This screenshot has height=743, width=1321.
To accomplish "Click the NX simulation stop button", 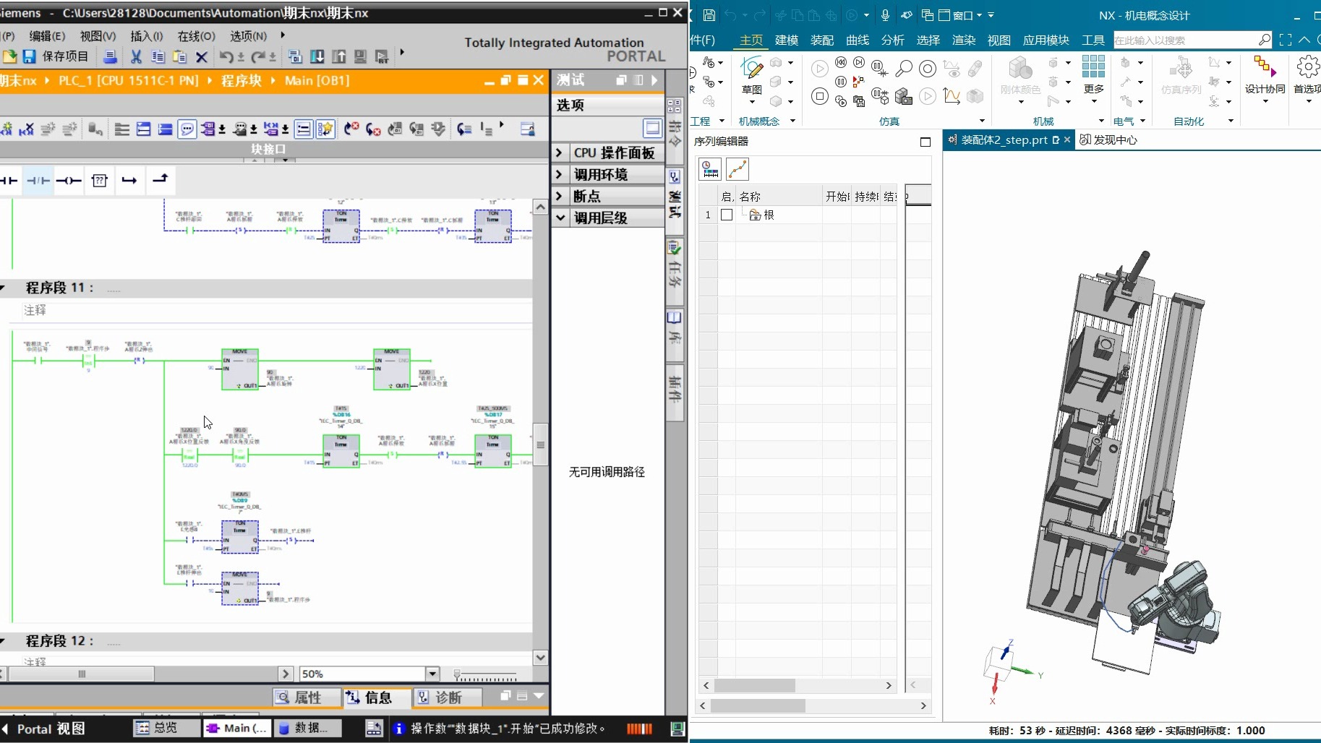I will 819,96.
